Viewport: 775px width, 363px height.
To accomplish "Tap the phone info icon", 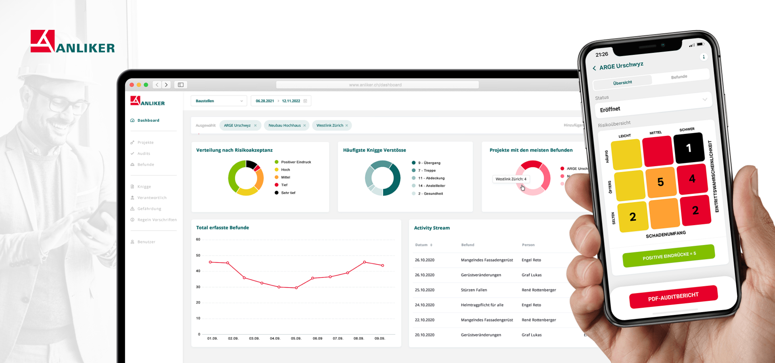I will (704, 57).
